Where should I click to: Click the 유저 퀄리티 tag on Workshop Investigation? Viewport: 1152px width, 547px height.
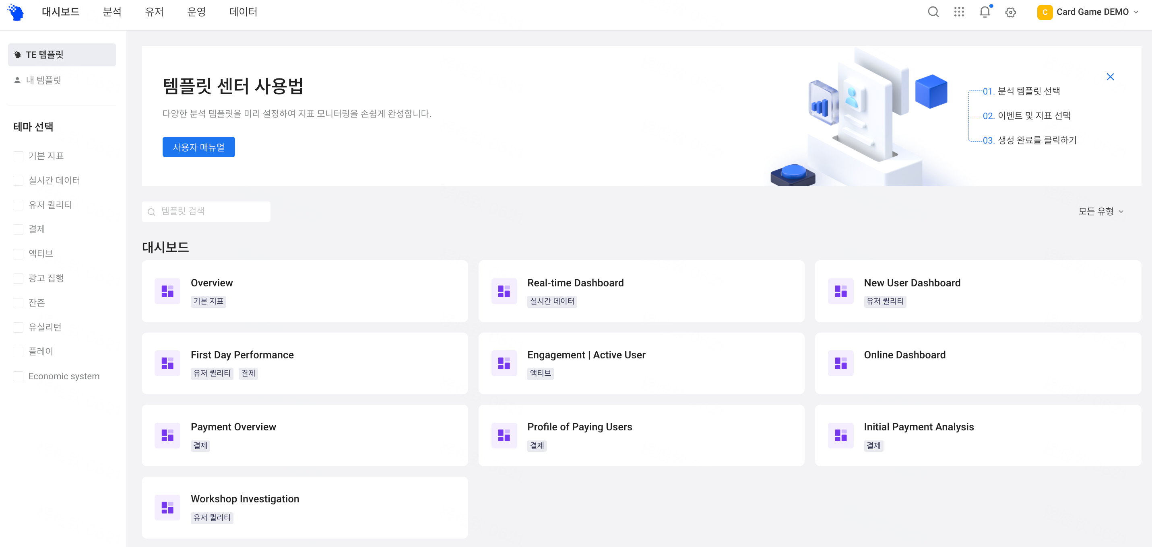coord(212,518)
